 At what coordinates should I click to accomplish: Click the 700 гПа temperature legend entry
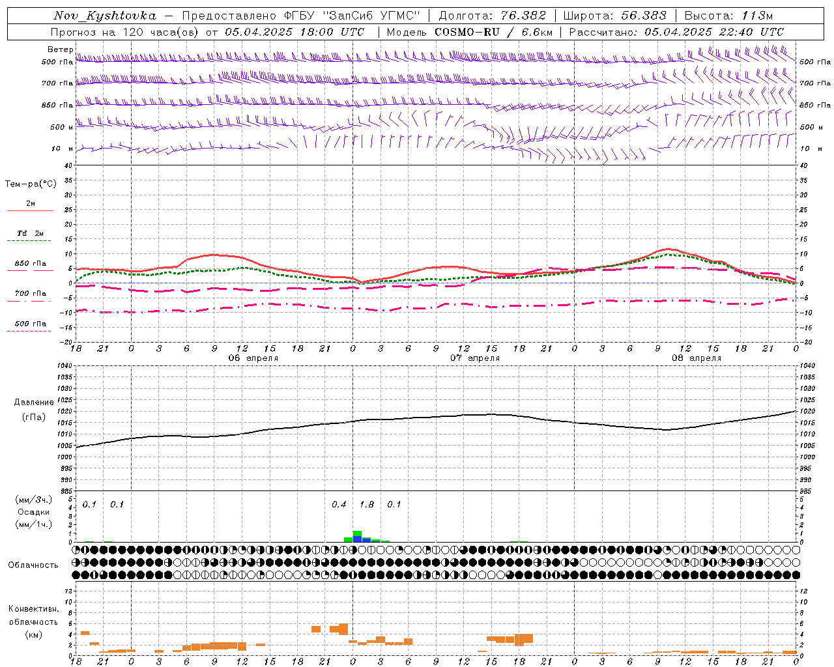[31, 293]
